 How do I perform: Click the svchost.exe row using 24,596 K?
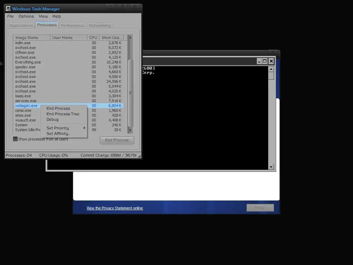coord(68,81)
